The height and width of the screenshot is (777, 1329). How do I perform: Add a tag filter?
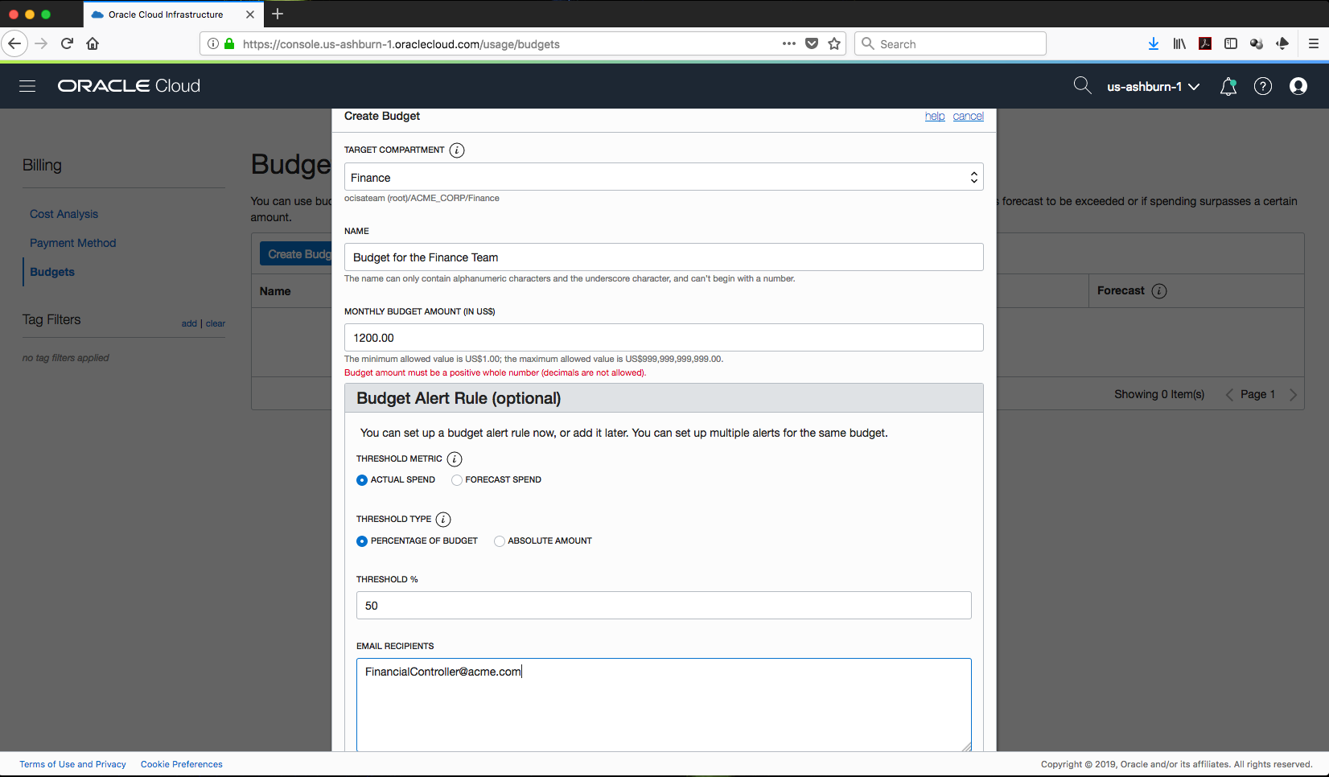[189, 323]
